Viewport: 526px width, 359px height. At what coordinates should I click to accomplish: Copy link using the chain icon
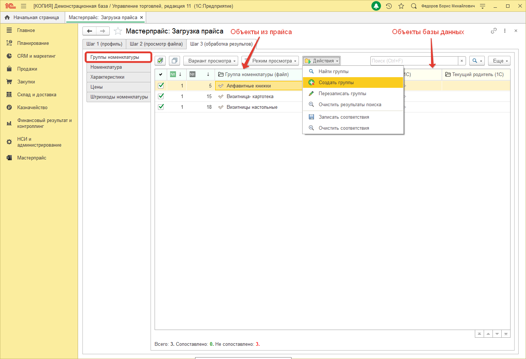[494, 31]
